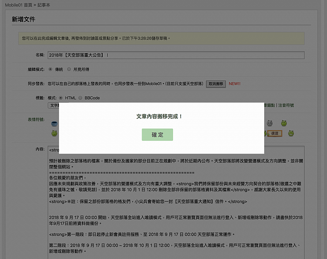Image resolution: width=327 pixels, height=259 pixels.
Task: Insert the green grinning emoticon right of the 很混 sign
Action: click(291, 133)
